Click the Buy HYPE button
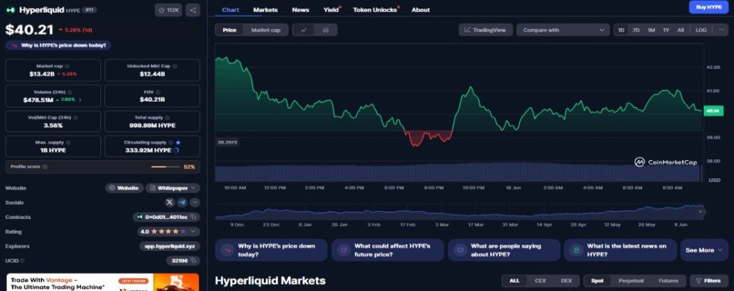 click(x=709, y=7)
